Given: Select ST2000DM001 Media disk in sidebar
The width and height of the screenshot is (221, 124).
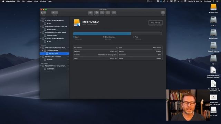Looking at the screenshot, I should (x=55, y=33).
